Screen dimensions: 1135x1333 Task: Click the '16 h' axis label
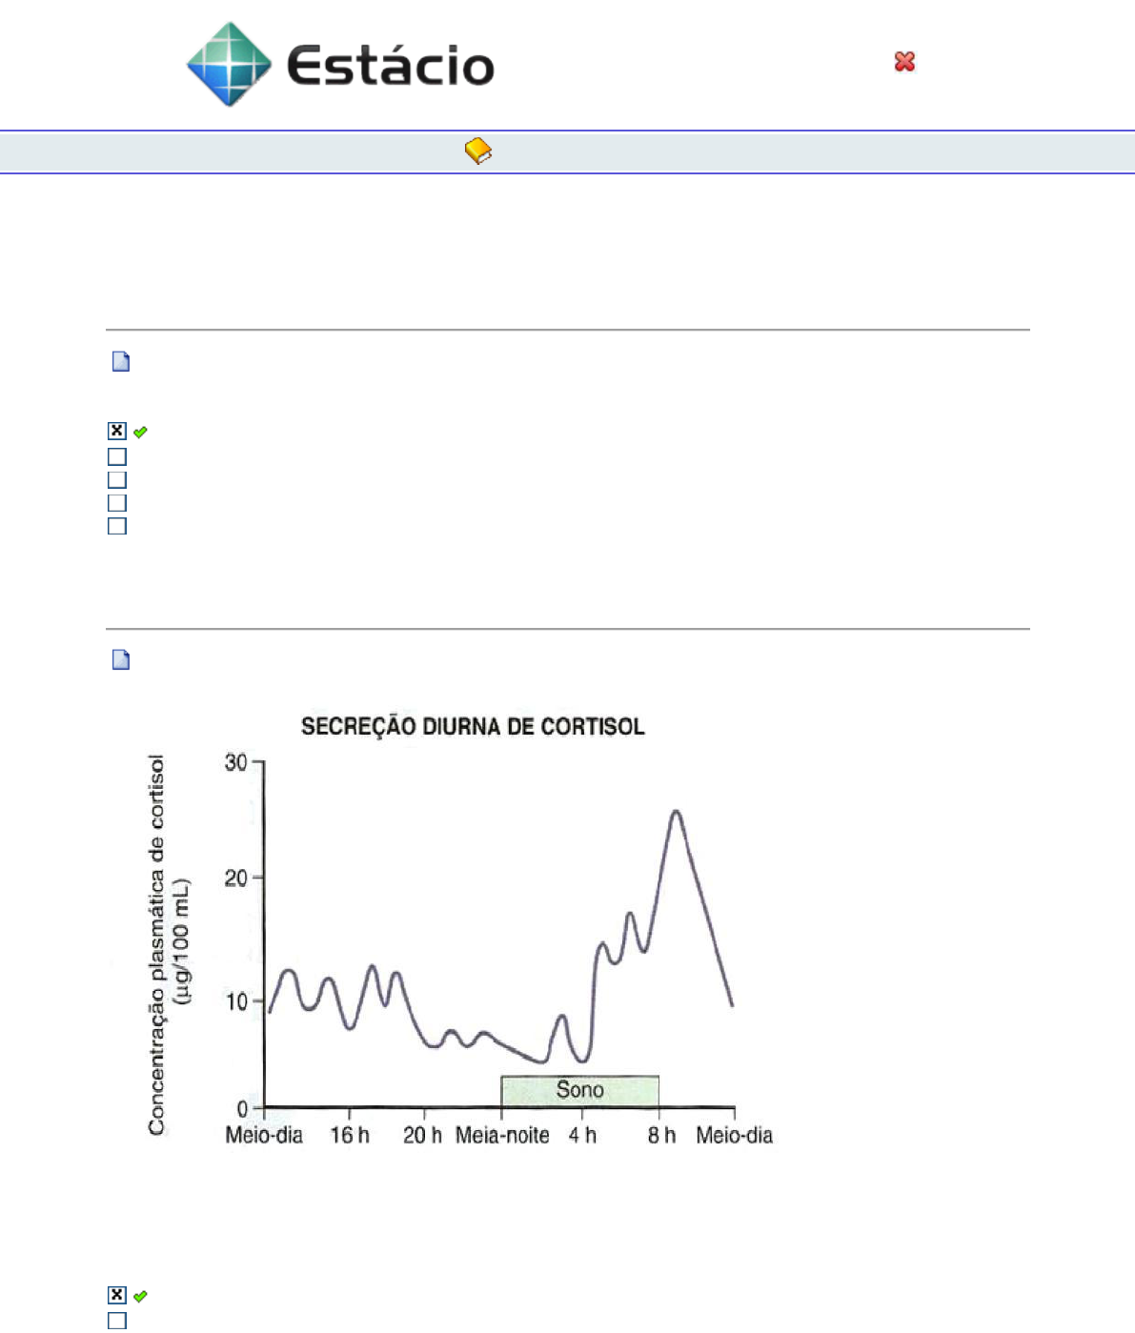click(350, 1136)
